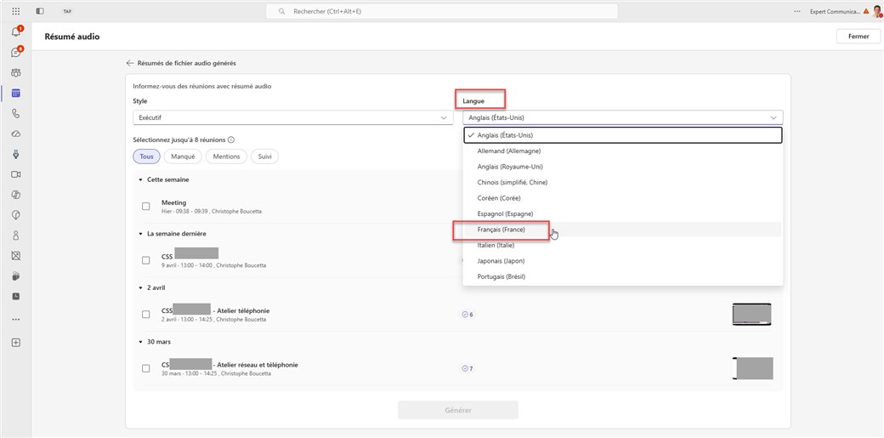The width and height of the screenshot is (884, 438).
Task: Open the Calls phone icon
Action: (x=15, y=113)
